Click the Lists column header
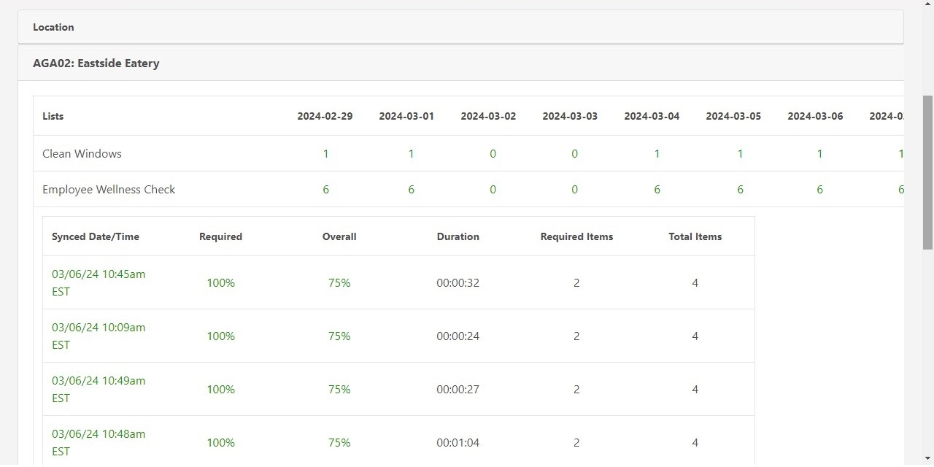This screenshot has height=467, width=934. [x=53, y=116]
